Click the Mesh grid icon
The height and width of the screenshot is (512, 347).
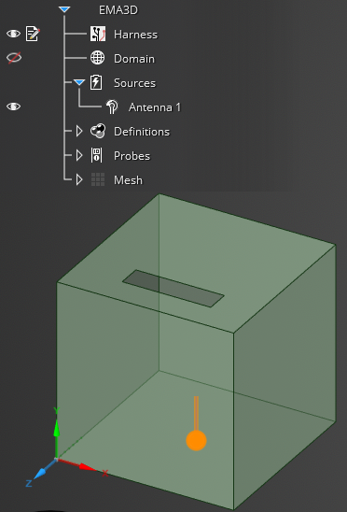click(x=98, y=179)
